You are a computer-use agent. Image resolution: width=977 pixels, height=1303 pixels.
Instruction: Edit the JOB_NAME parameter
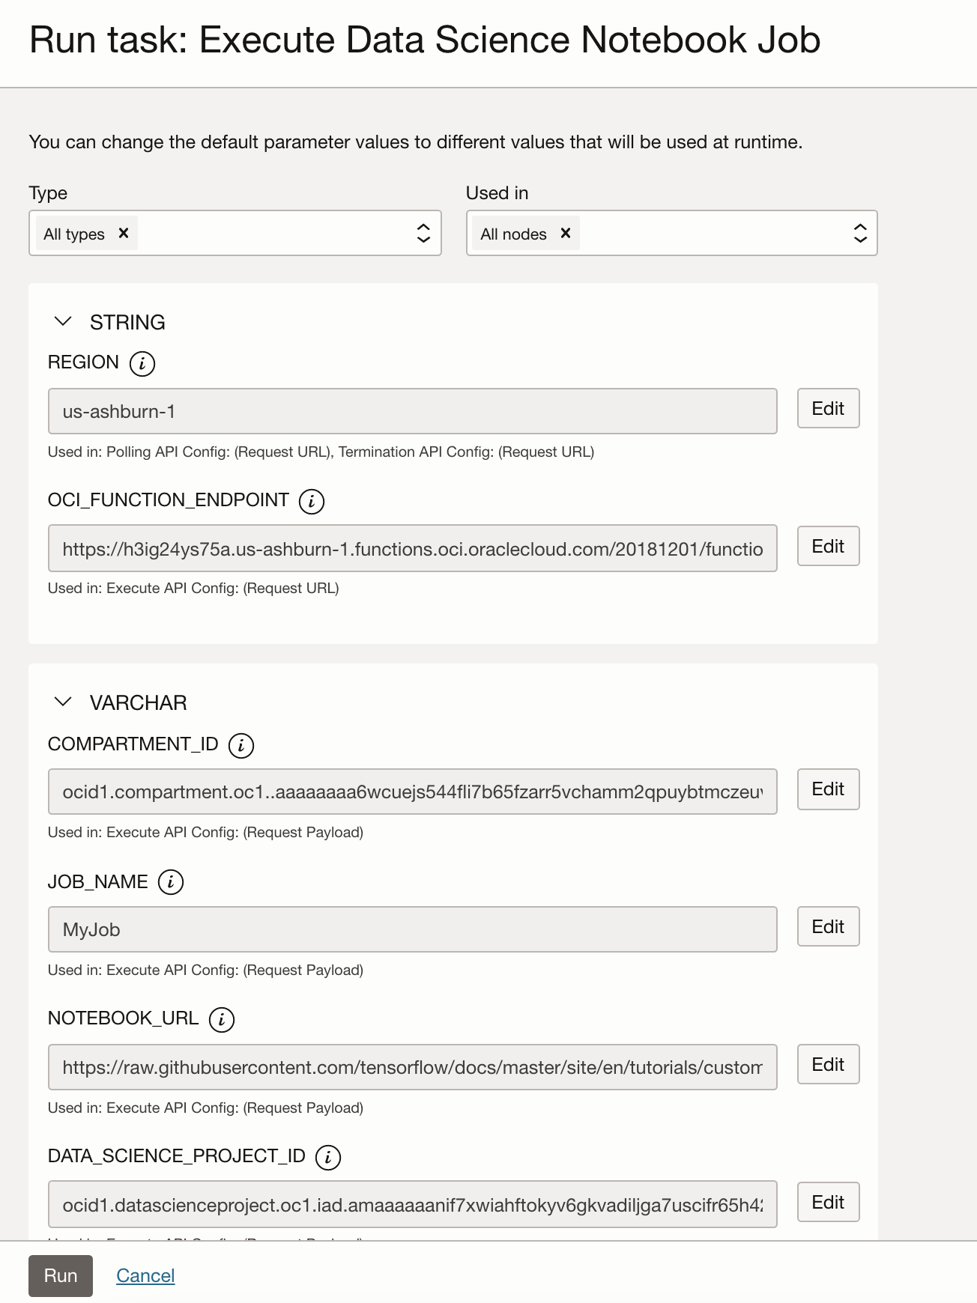(828, 927)
